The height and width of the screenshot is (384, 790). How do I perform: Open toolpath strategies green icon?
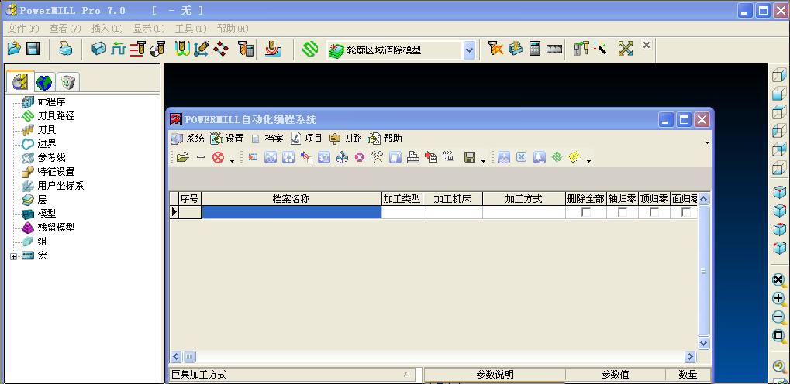click(310, 49)
